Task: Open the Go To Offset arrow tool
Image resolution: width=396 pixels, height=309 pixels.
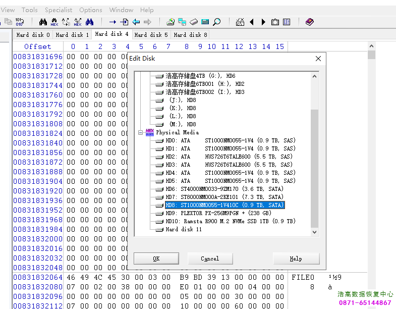Action: (x=112, y=22)
